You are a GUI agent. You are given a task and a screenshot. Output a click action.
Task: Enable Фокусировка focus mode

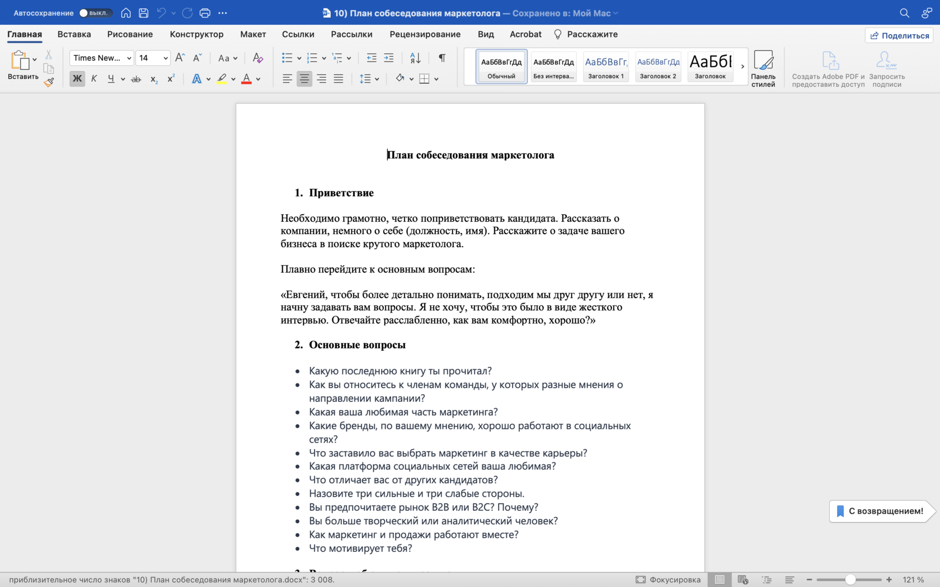pos(668,580)
